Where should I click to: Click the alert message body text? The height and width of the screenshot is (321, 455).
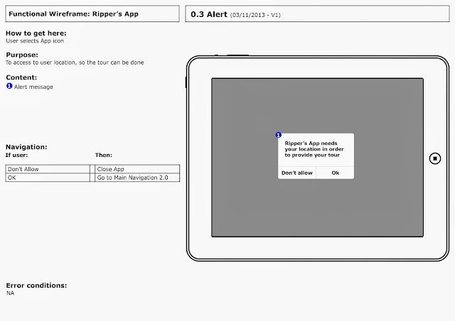tap(314, 149)
